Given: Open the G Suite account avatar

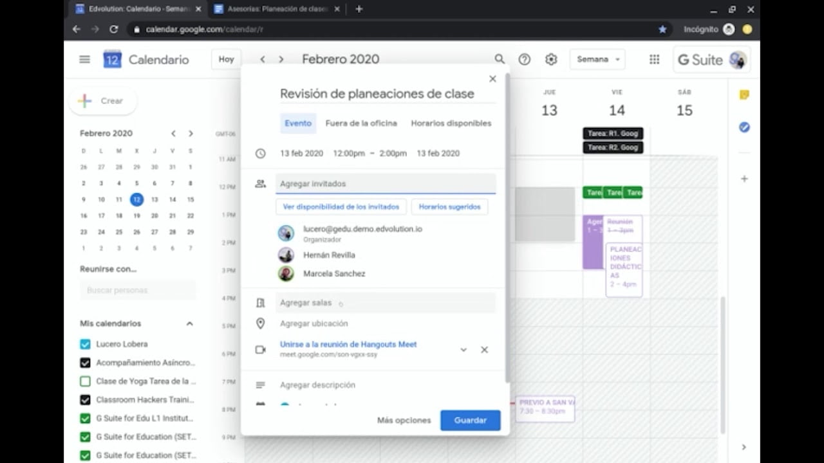Looking at the screenshot, I should coord(738,60).
